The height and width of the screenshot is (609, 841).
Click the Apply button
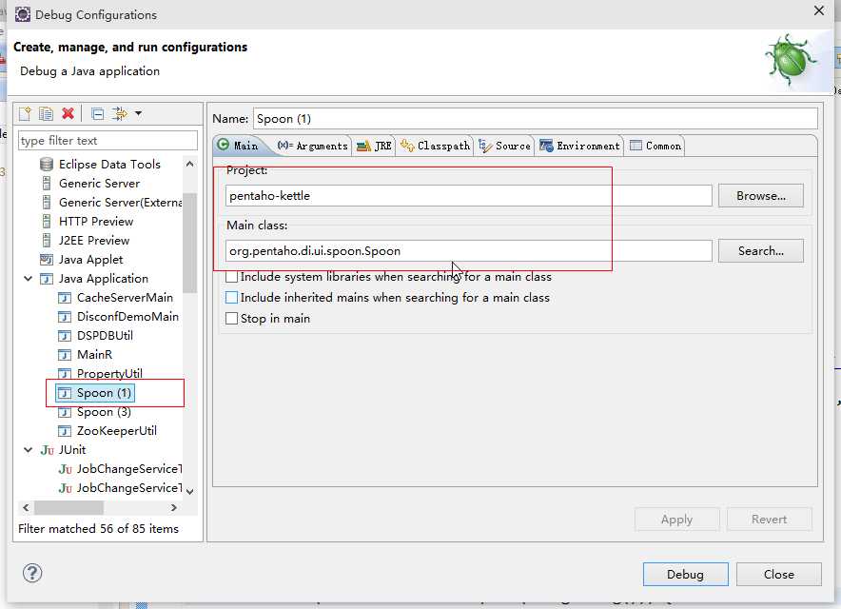(676, 520)
